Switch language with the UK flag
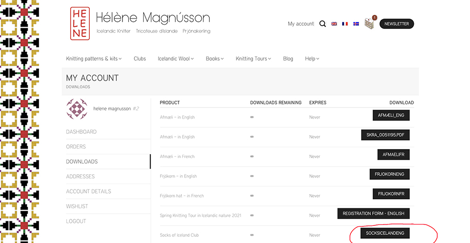This screenshot has width=470, height=243. pos(334,24)
